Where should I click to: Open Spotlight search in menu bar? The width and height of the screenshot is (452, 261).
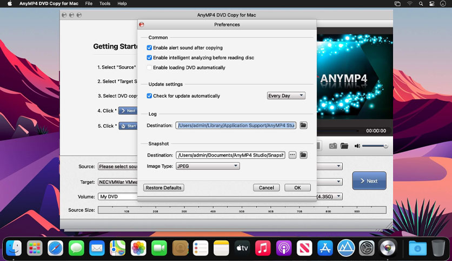click(421, 4)
